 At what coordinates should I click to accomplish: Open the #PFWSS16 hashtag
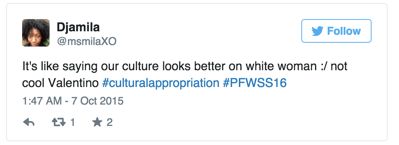coord(255,83)
